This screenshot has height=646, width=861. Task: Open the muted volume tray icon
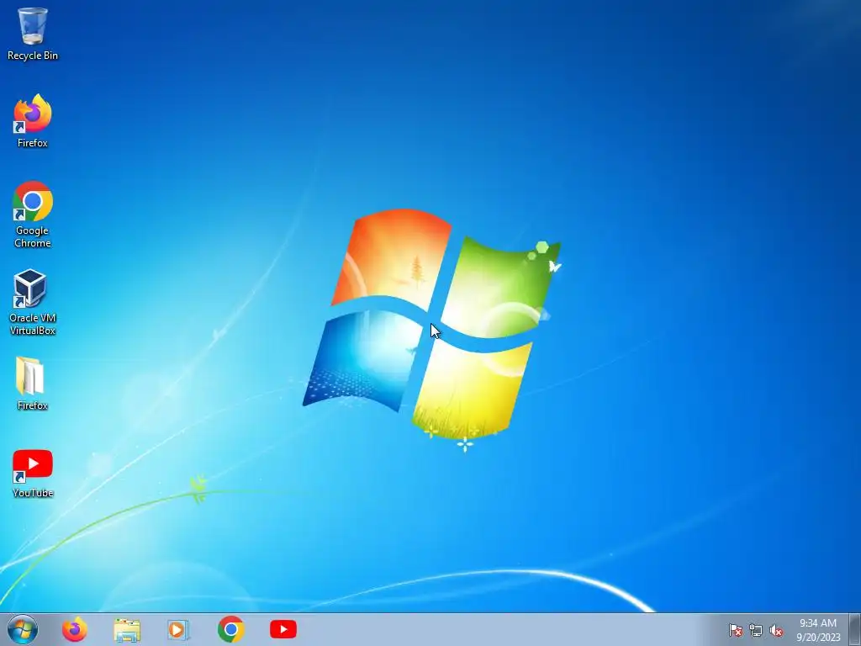point(776,630)
